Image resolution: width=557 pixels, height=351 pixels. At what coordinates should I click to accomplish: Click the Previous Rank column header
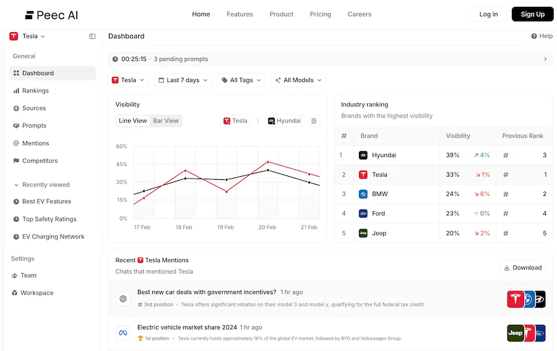[522, 136]
